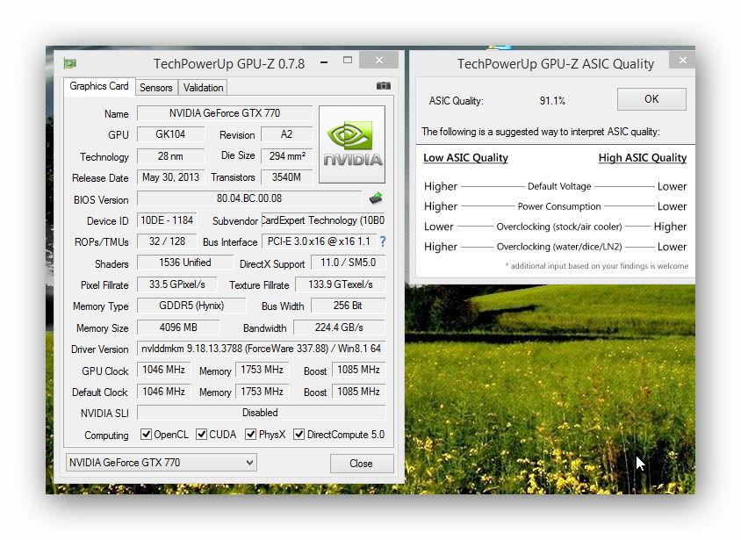
Task: Click the GPU-Z ASIC Quality window title text
Action: pyautogui.click(x=556, y=64)
